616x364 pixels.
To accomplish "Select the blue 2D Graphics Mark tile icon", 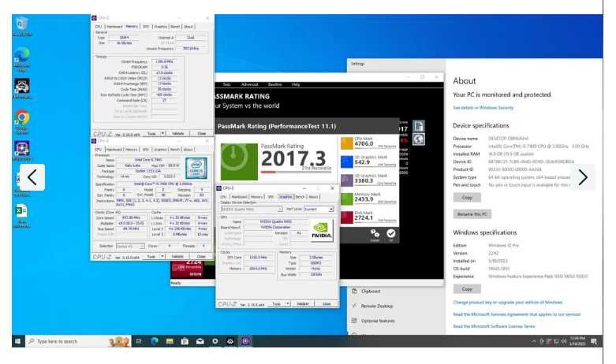I will point(346,162).
